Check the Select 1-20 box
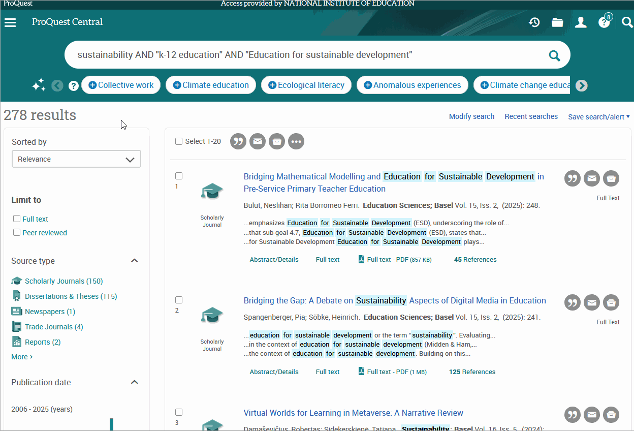The height and width of the screenshot is (431, 634). pyautogui.click(x=179, y=141)
